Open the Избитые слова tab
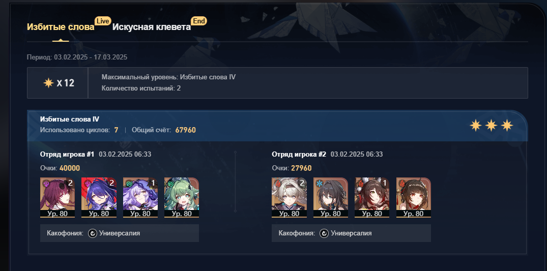Screen dimensions: 547x271 tap(61, 27)
